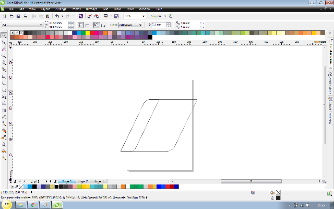This screenshot has width=334, height=209.
Task: Select the Table tool
Action: pyautogui.click(x=4, y=110)
